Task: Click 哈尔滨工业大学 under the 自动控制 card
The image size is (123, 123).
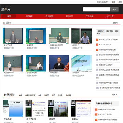Action: [78, 76]
